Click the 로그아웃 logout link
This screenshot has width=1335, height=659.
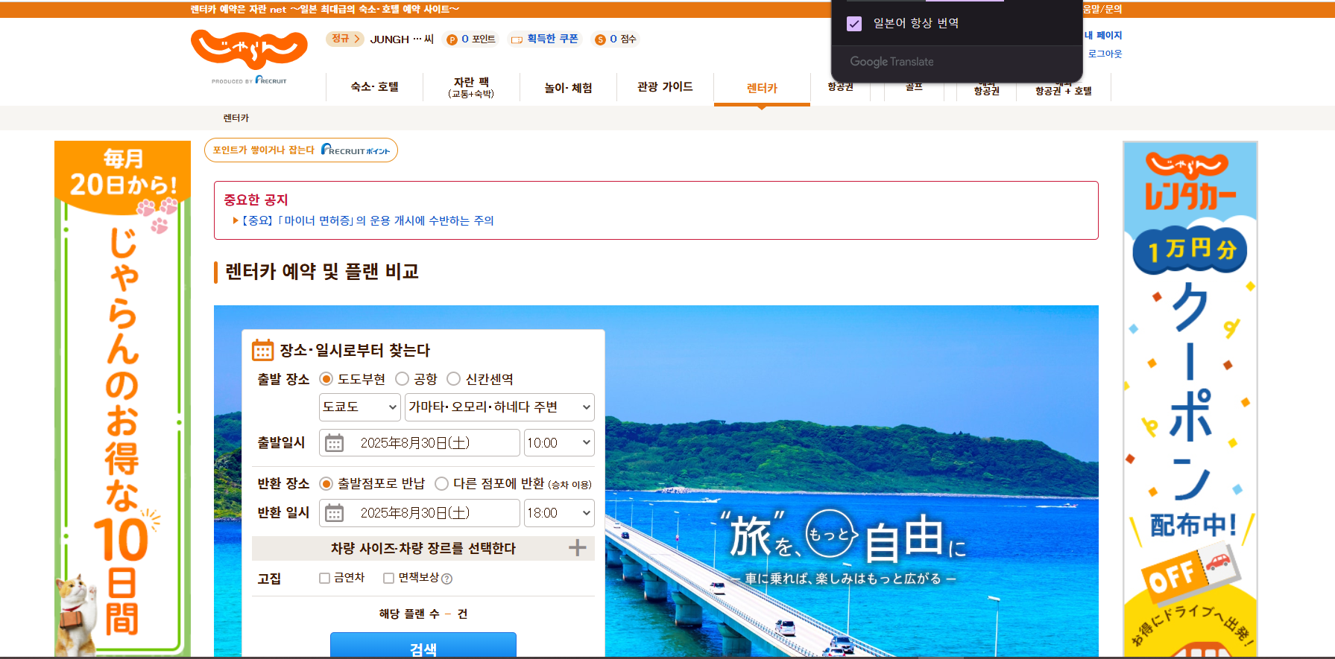click(x=1105, y=54)
